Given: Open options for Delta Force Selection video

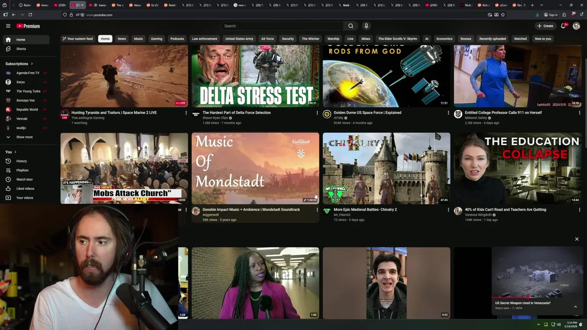Looking at the screenshot, I should 317,113.
